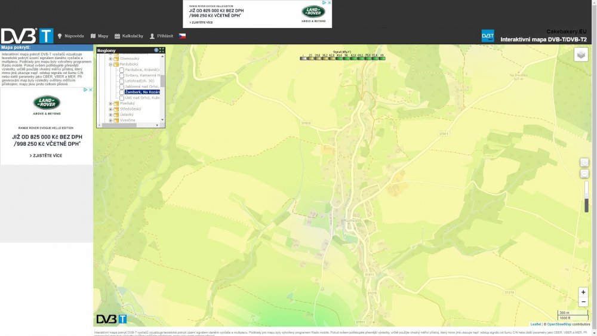The image size is (597, 336).
Task: Check the Ústí nad Orlicí transmitter box
Action: tap(122, 98)
